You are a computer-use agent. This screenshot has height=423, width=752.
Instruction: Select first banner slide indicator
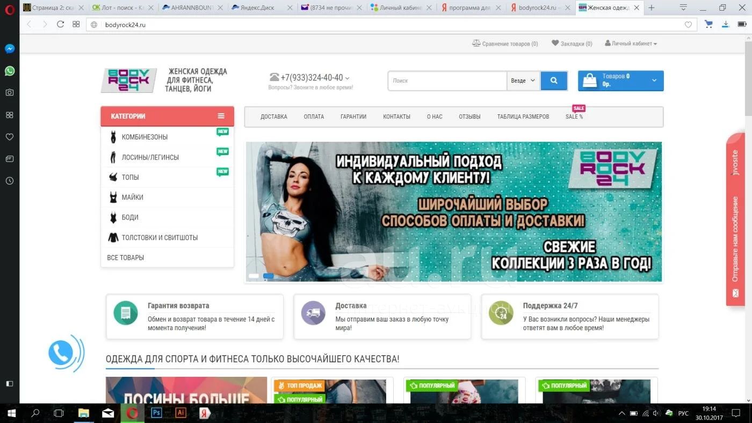click(254, 276)
